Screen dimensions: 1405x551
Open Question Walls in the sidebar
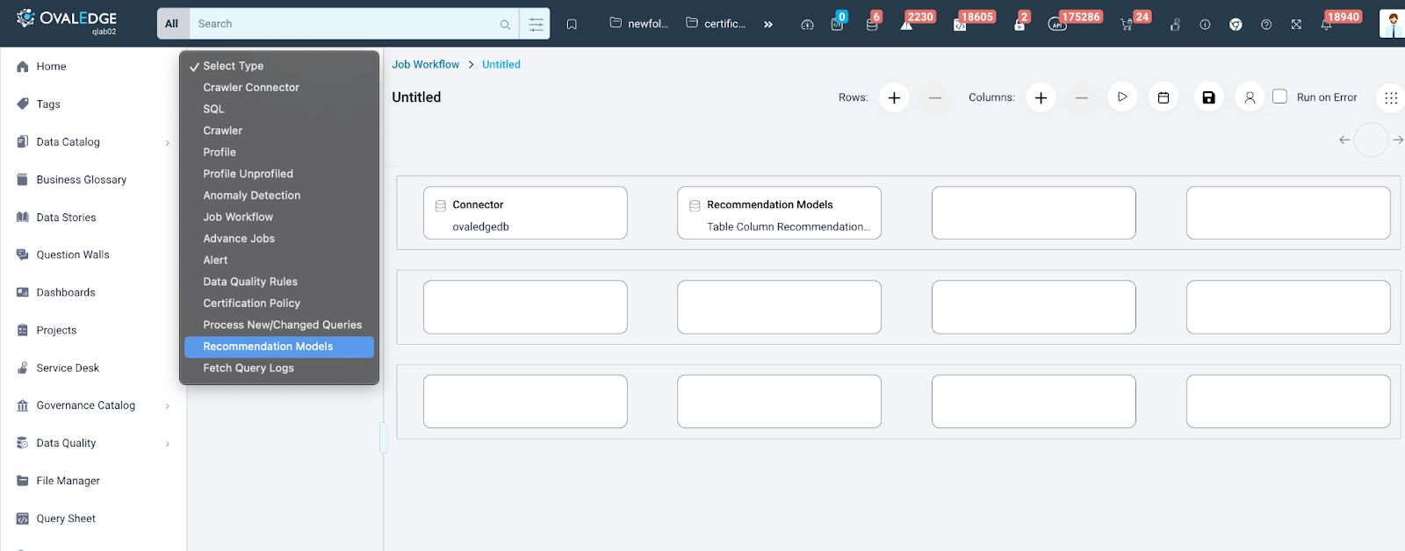click(x=73, y=255)
